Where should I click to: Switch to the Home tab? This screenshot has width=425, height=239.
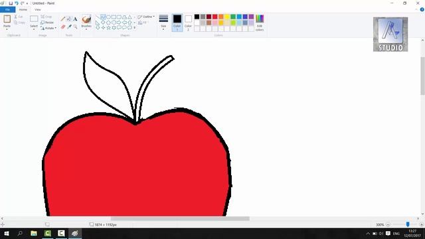(x=23, y=9)
